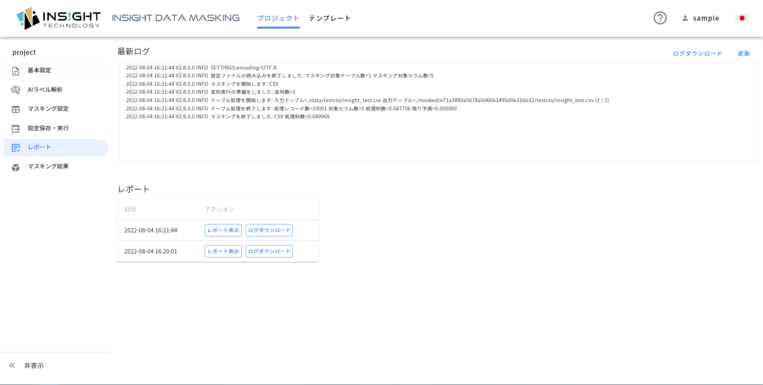Viewport: 763px width, 385px height.
Task: Click the 並列数=1 log line
Action: pyautogui.click(x=211, y=92)
